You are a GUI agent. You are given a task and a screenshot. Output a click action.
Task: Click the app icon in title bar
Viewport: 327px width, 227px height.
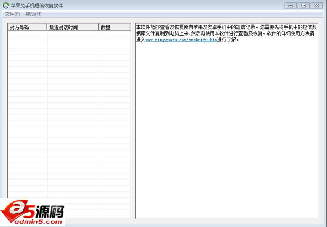(6, 5)
